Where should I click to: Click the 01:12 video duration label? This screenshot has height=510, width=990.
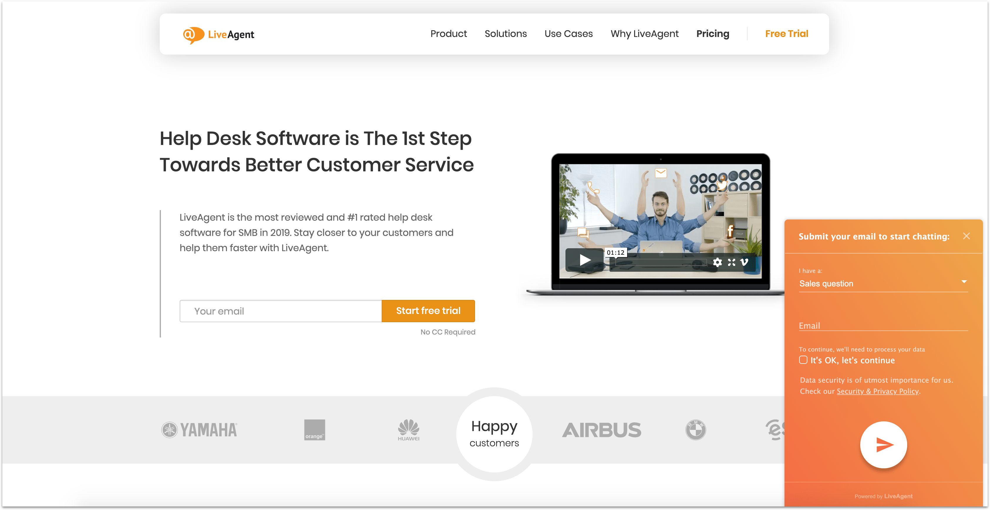[x=615, y=252]
